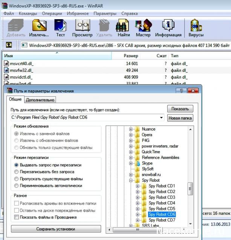The width and height of the screenshot is (231, 240).
Task: Expand the P4G folder node
Action: coord(131,141)
